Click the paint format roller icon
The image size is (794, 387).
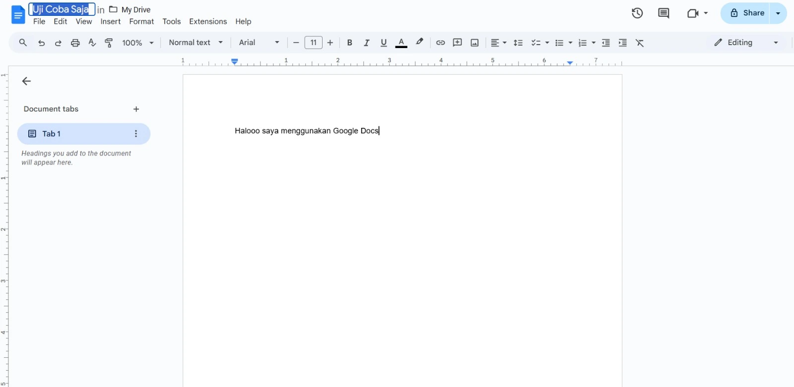tap(109, 43)
